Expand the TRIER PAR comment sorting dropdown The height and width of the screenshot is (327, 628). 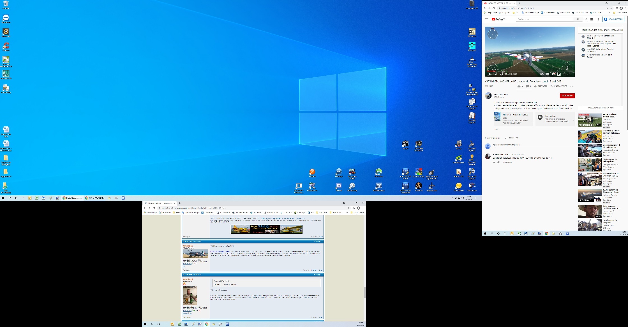[x=512, y=138]
